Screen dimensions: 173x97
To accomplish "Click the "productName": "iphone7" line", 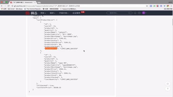I will (x=56, y=32).
